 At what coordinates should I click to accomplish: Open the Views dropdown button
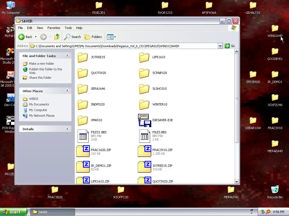coord(111,37)
